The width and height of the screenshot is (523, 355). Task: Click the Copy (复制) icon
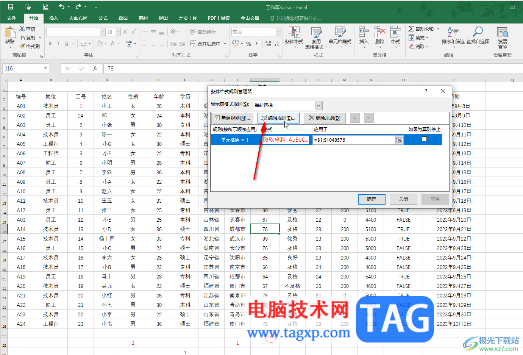coord(22,38)
